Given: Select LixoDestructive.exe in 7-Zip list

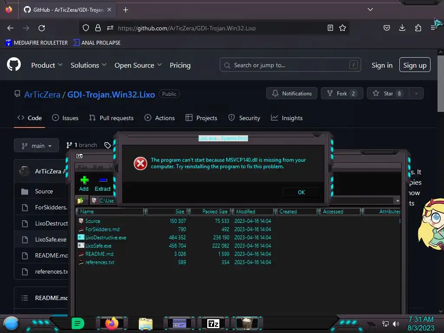Looking at the screenshot, I should point(106,237).
